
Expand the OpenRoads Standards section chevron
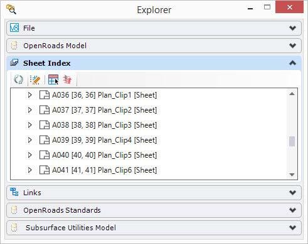tap(292, 210)
